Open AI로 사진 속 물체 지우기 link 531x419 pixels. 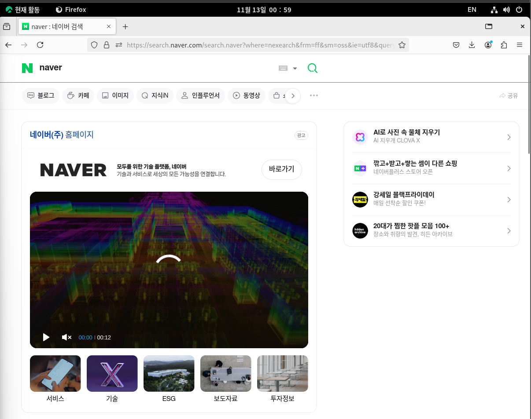(406, 132)
